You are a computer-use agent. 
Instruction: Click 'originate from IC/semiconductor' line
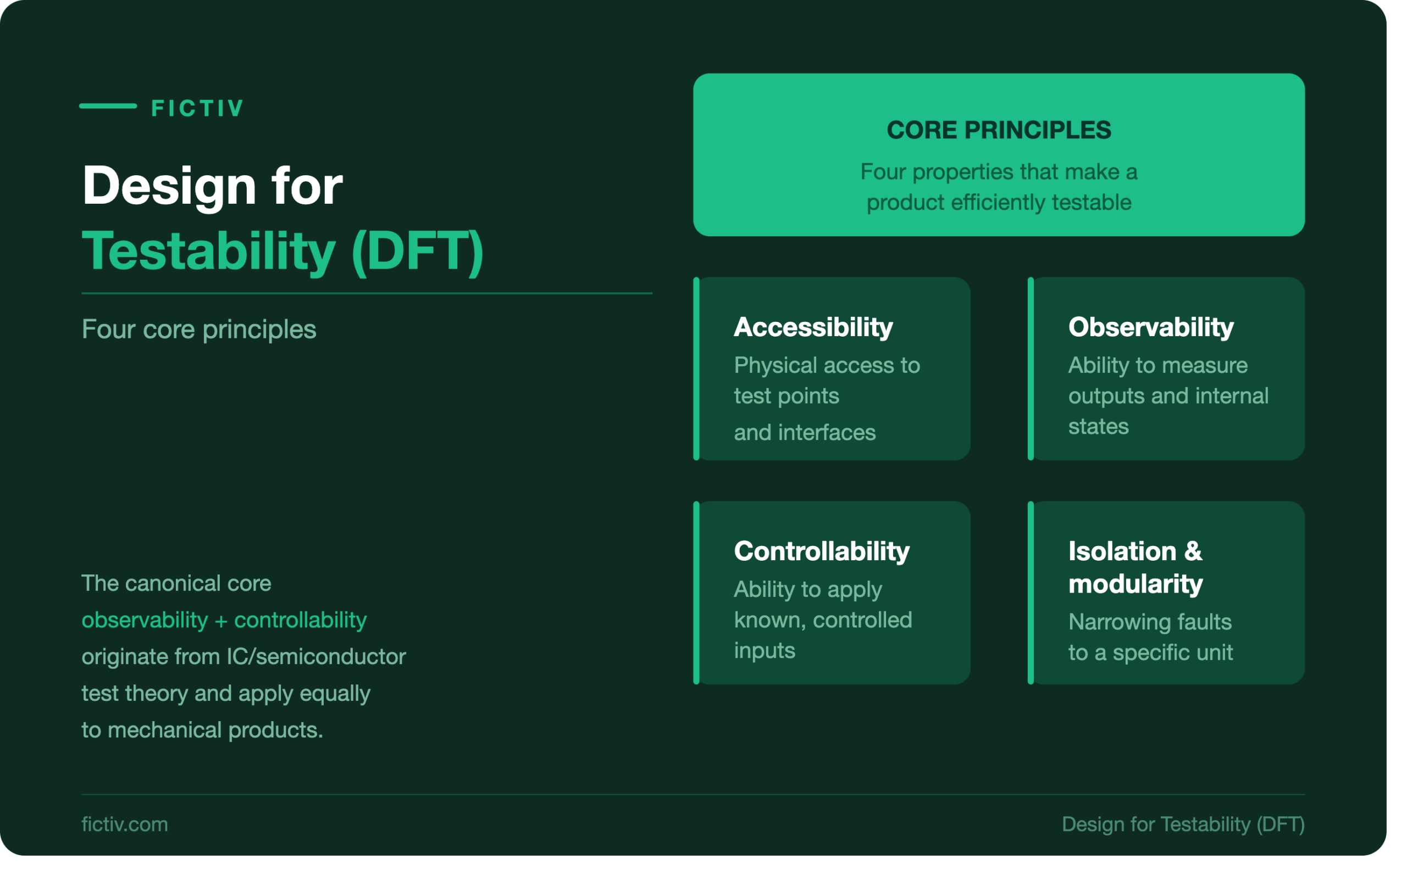[243, 657]
